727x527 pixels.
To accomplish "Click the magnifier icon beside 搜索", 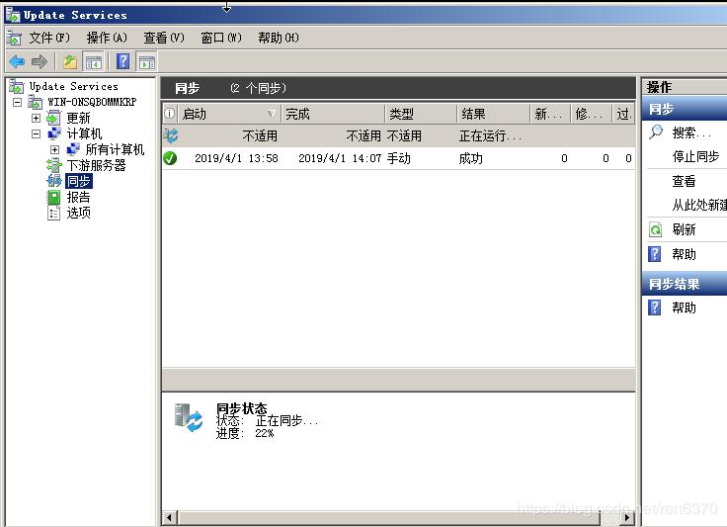I will point(656,132).
